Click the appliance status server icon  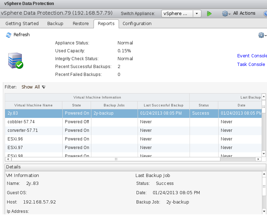coord(15,61)
